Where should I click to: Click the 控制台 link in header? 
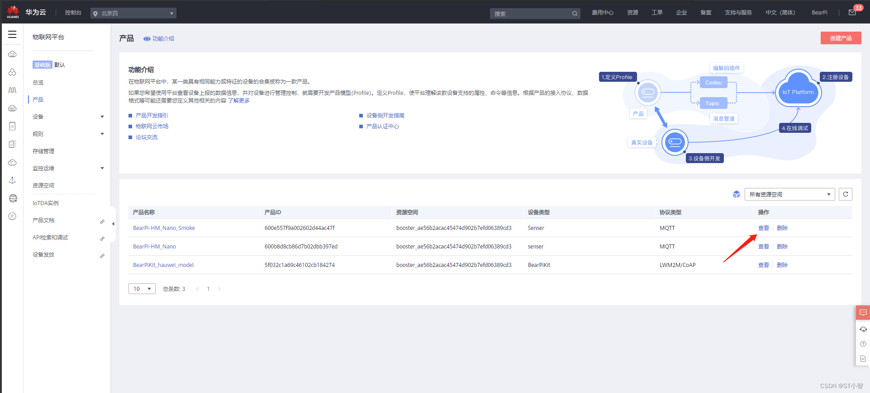[x=73, y=13]
